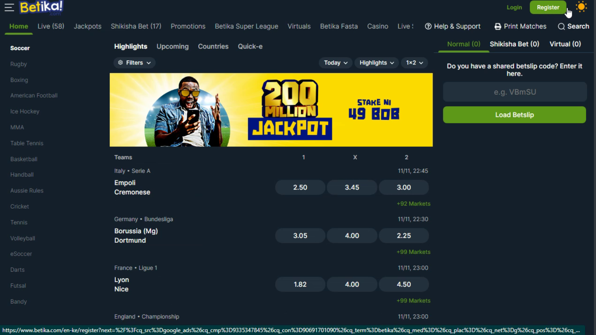This screenshot has width=596, height=335.
Task: Open Search with magnifier icon
Action: (561, 26)
